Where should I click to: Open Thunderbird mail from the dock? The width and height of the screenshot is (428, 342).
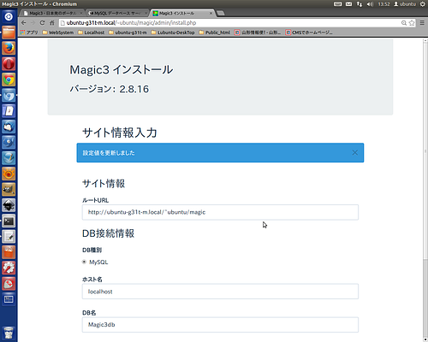[x=9, y=127]
